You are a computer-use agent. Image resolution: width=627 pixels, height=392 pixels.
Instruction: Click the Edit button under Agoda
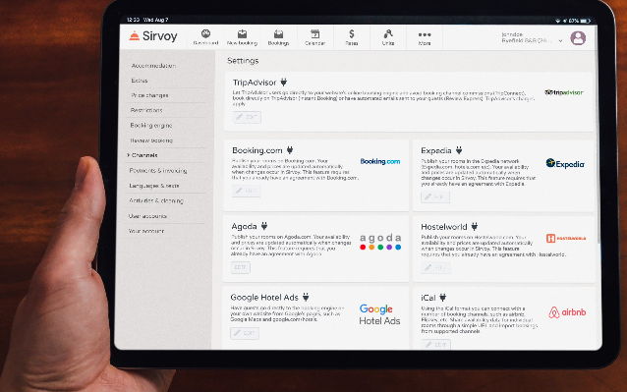[x=241, y=267]
